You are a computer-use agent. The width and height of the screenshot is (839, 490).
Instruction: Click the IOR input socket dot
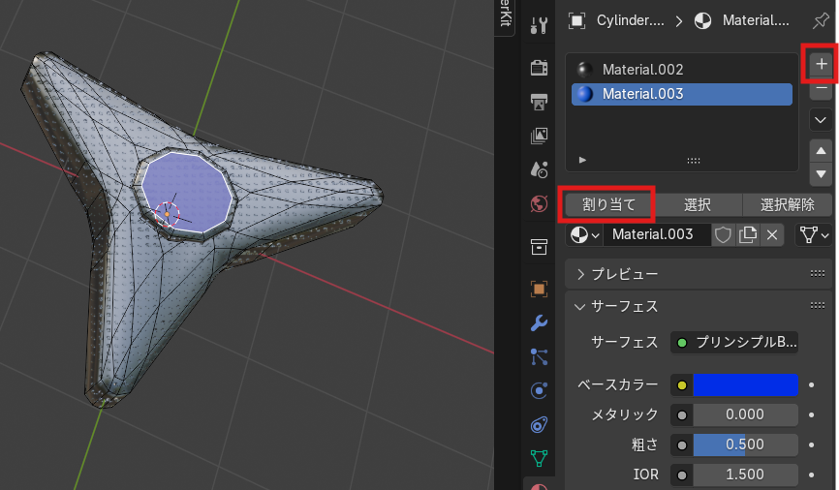682,475
